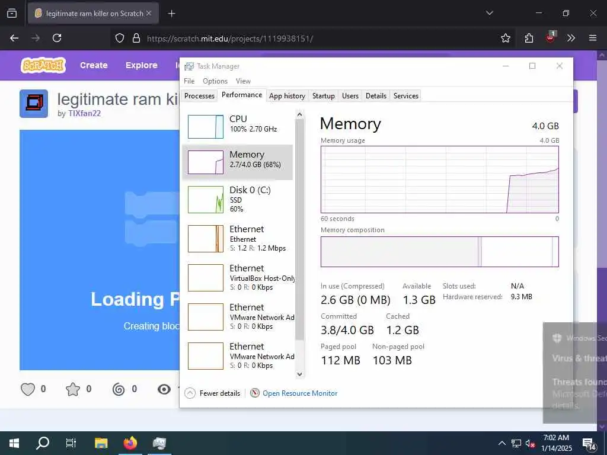Favorite the project with the star icon
The image size is (607, 455).
73,389
